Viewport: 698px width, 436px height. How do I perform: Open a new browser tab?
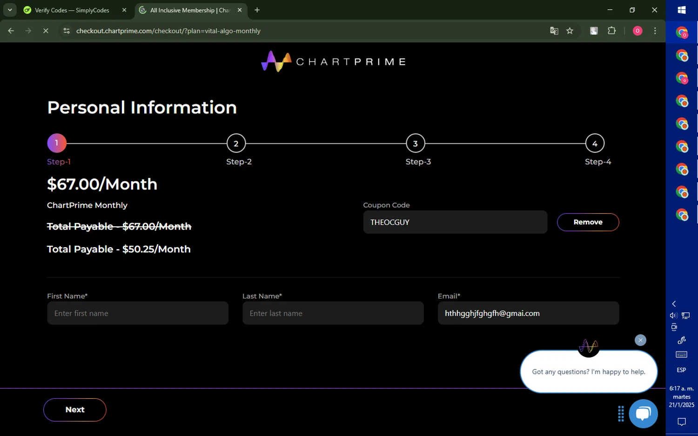tap(257, 10)
